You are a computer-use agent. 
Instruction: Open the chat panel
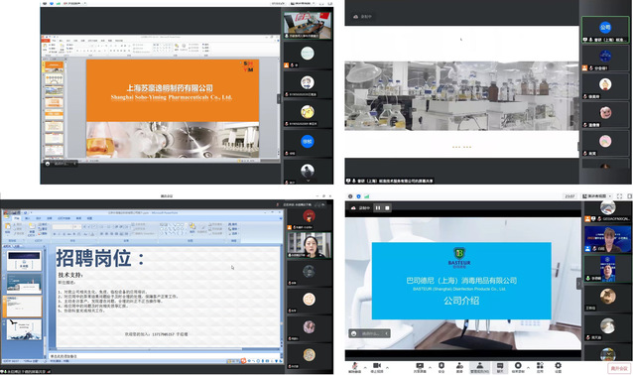click(500, 367)
